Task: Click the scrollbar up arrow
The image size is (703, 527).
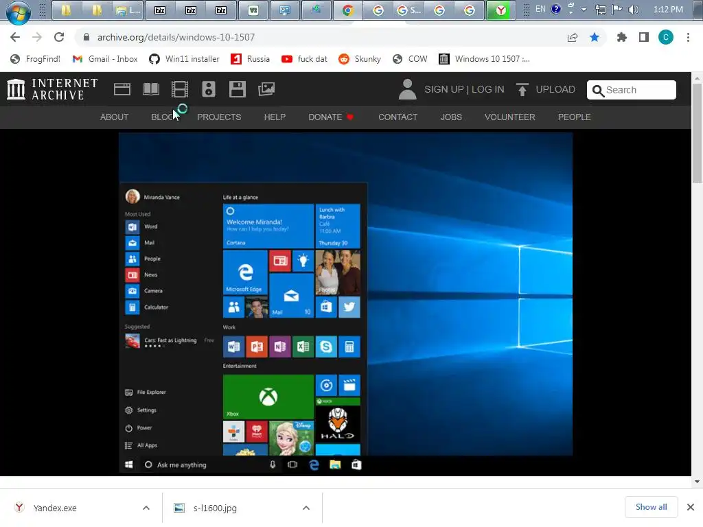Action: [697, 78]
